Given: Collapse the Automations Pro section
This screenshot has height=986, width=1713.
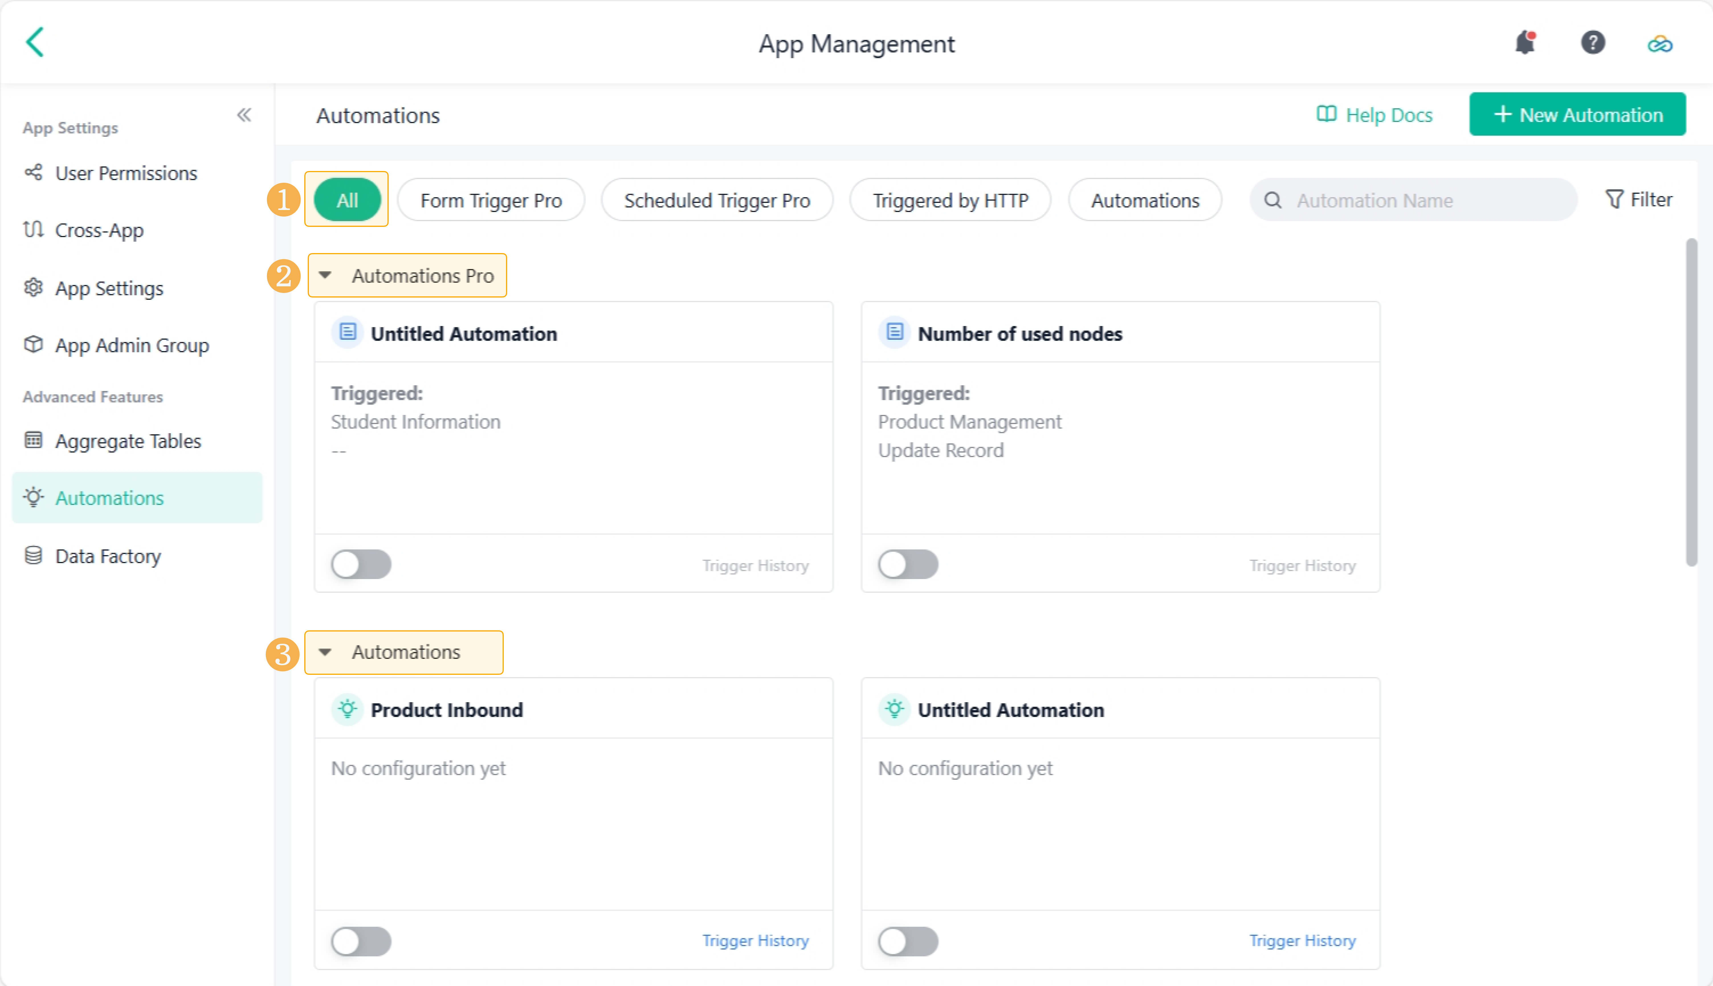Looking at the screenshot, I should click(x=326, y=276).
